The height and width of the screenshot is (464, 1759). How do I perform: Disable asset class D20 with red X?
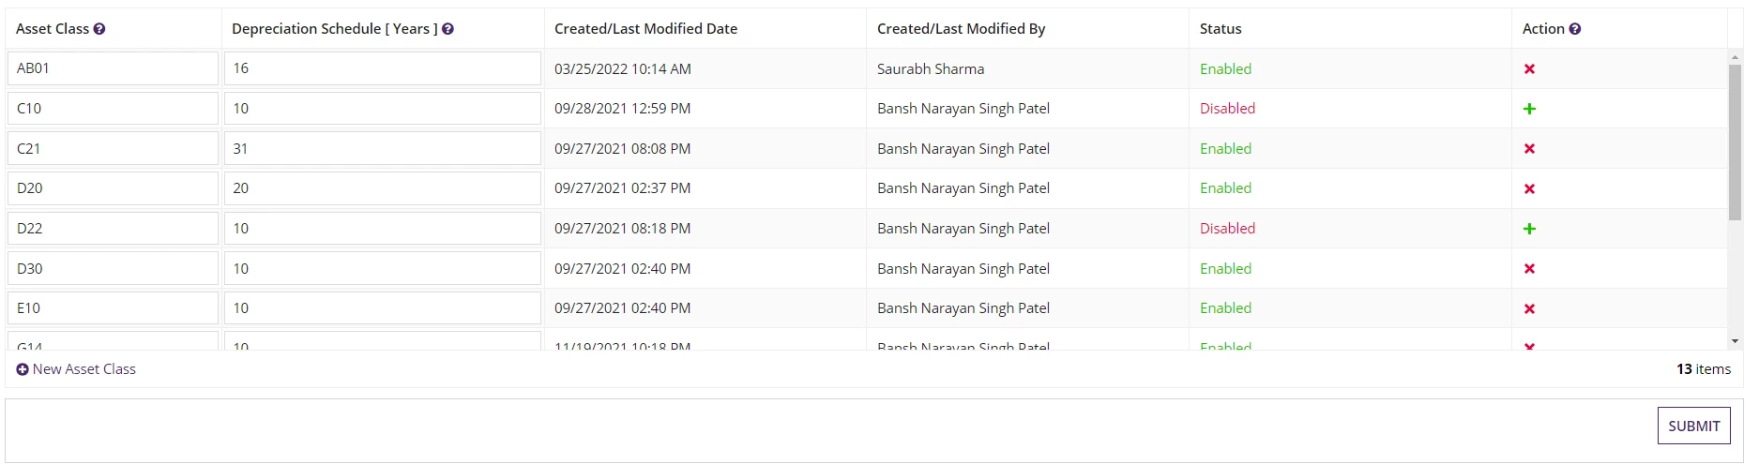point(1529,189)
